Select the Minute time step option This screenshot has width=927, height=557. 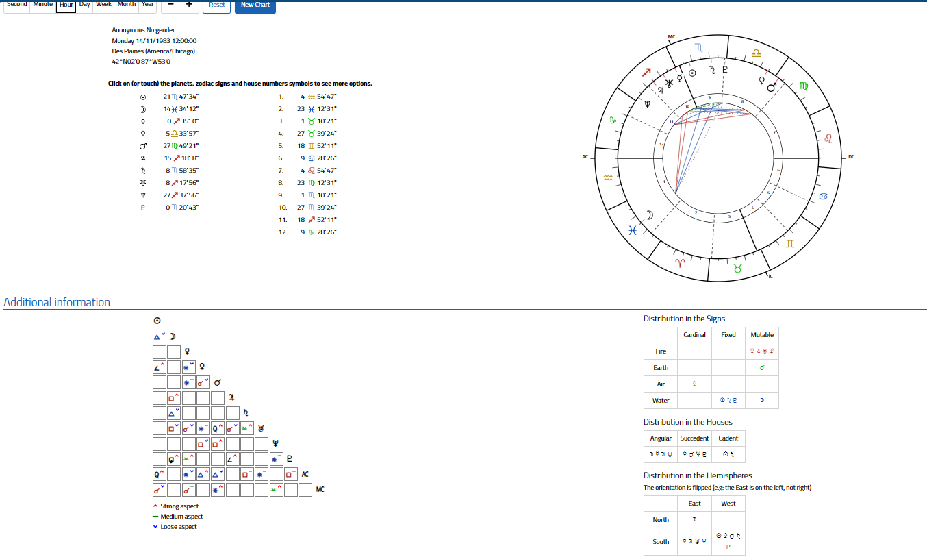click(42, 4)
